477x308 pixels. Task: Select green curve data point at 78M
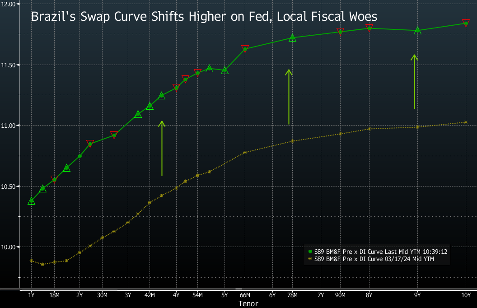[292, 38]
